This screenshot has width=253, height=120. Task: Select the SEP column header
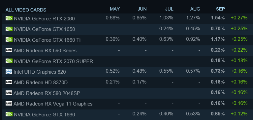(x=220, y=9)
